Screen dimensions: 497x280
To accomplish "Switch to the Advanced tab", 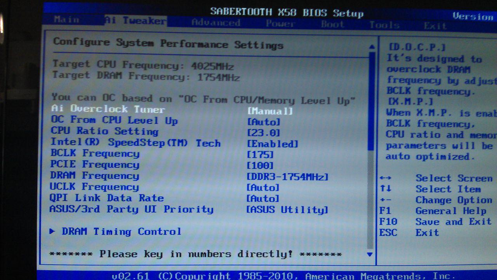I will click(x=215, y=22).
